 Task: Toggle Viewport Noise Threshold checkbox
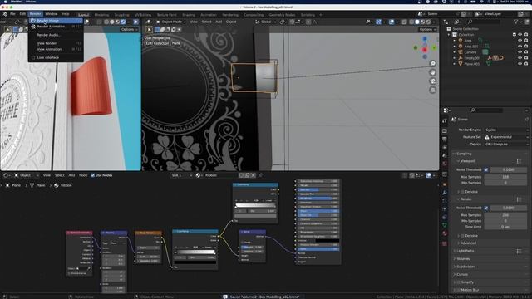[x=486, y=169]
